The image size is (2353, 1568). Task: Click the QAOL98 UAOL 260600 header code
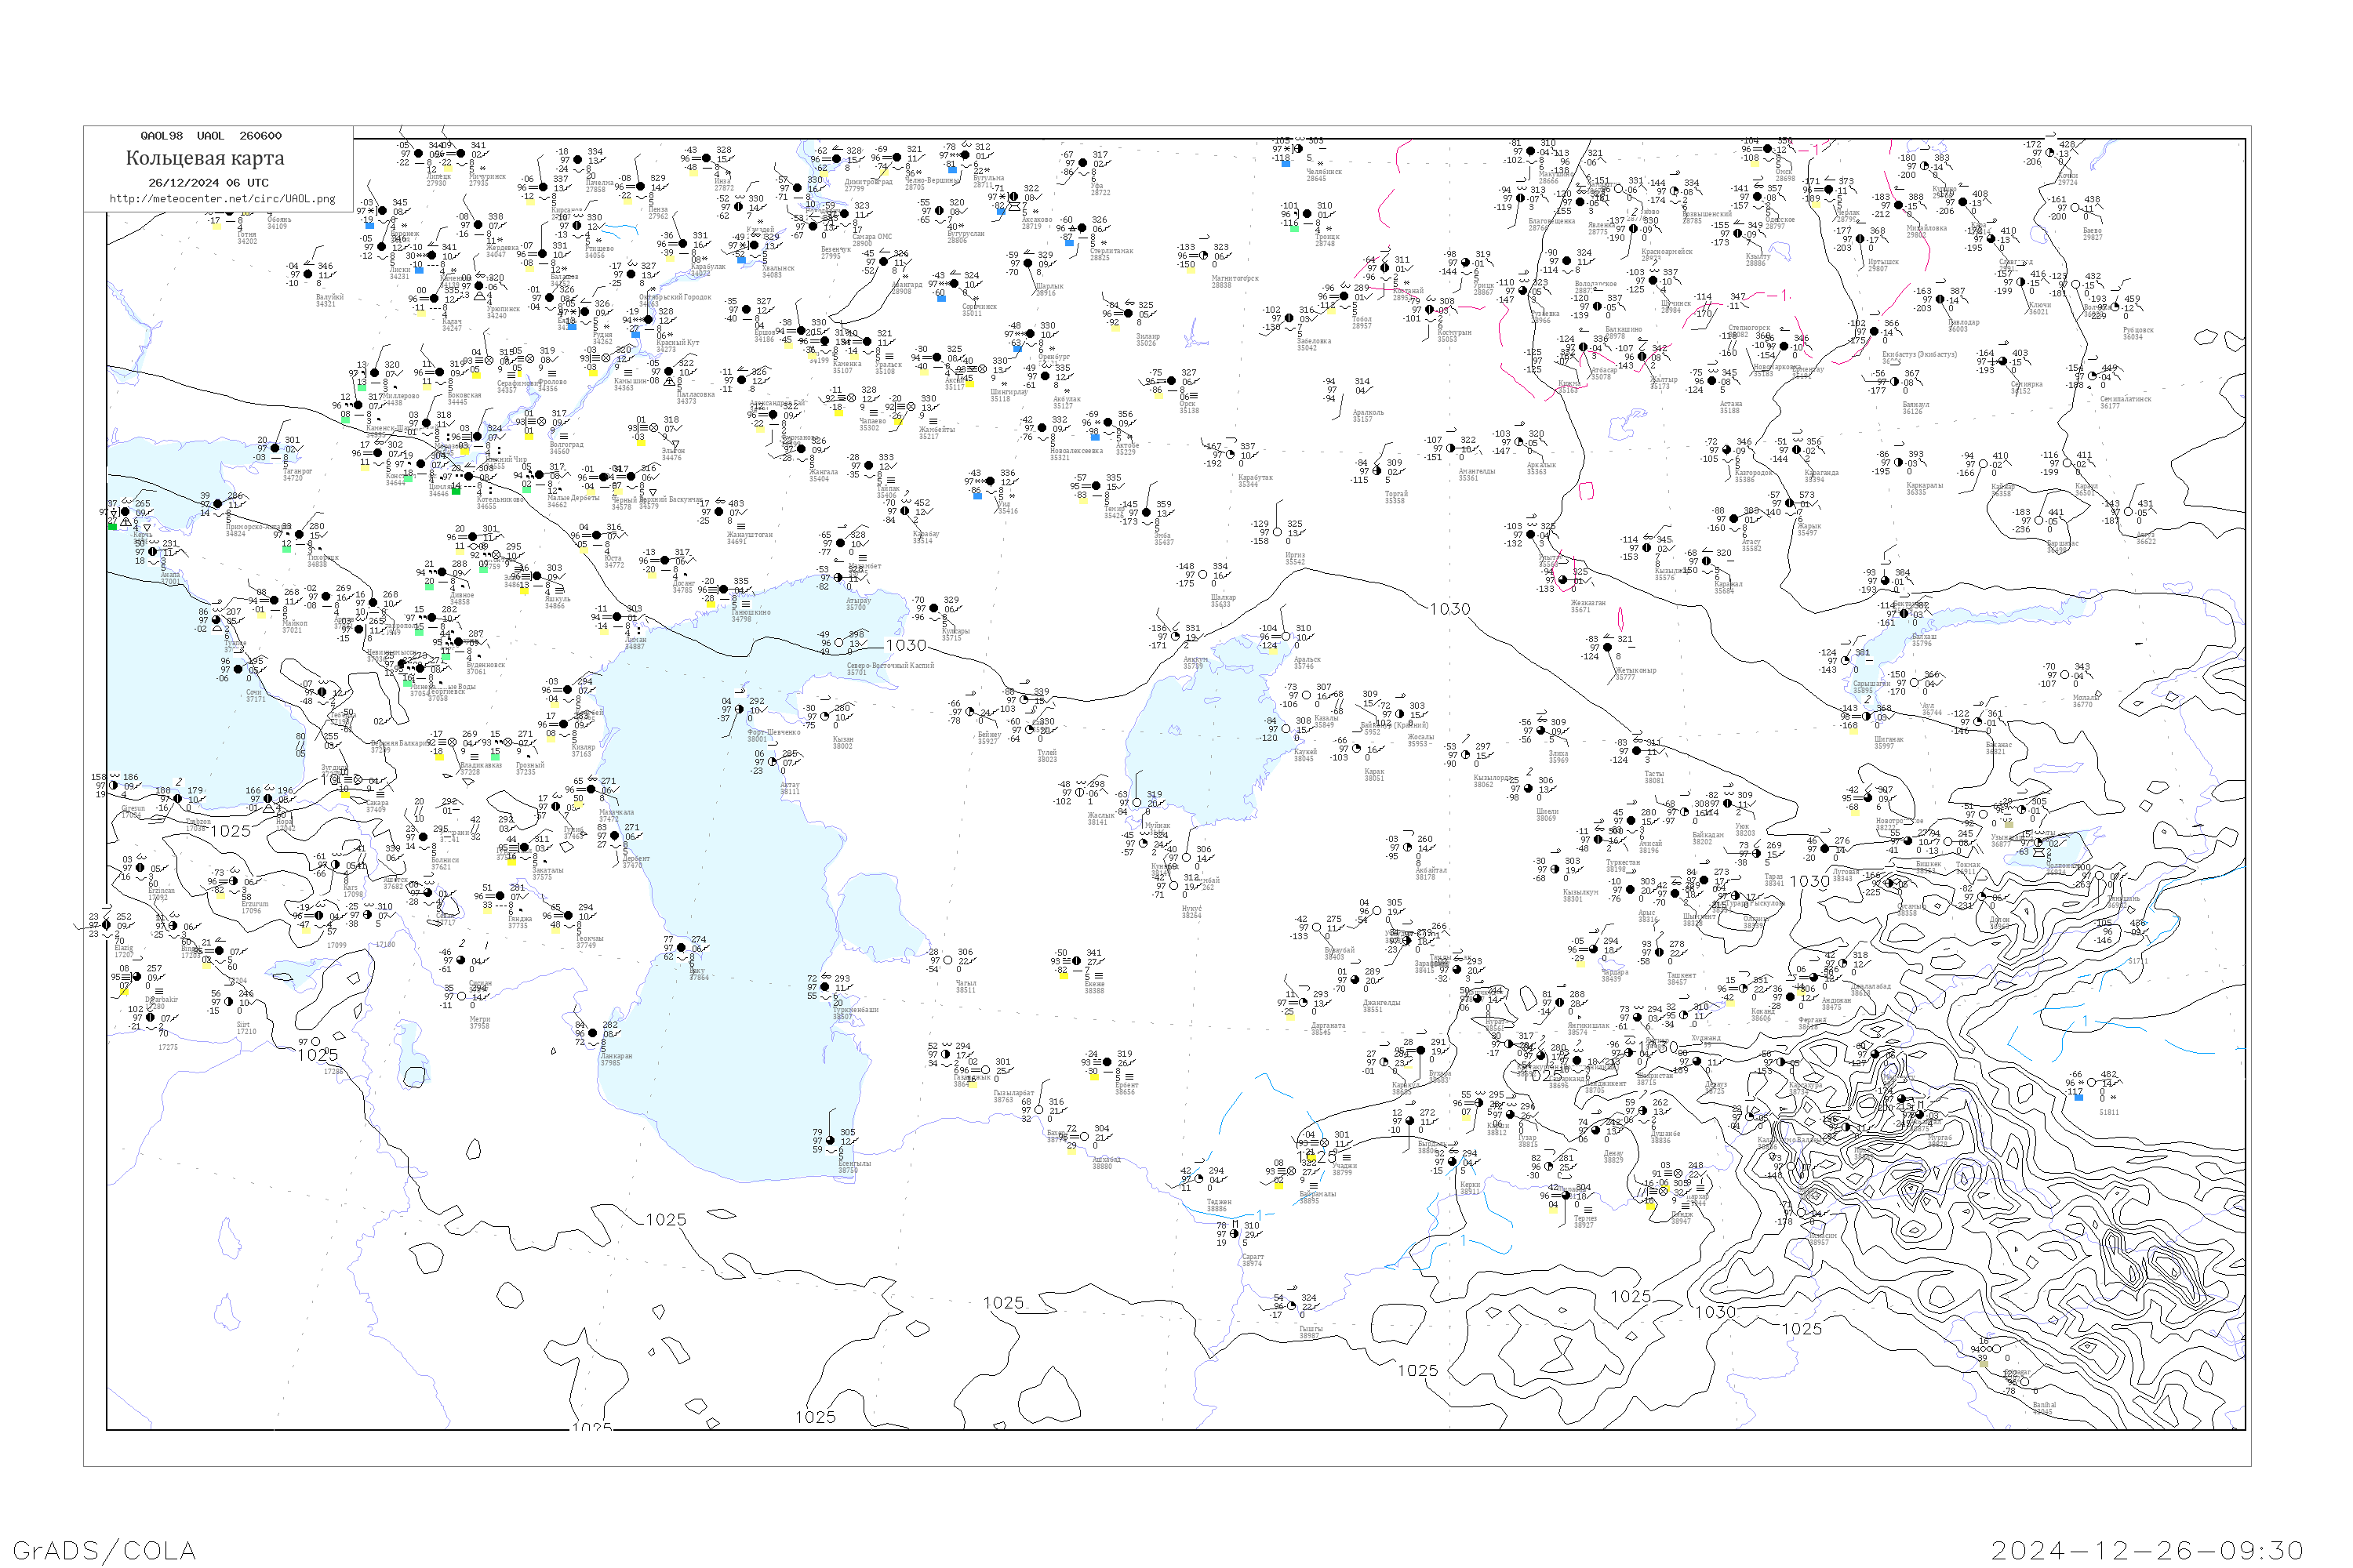point(211,136)
